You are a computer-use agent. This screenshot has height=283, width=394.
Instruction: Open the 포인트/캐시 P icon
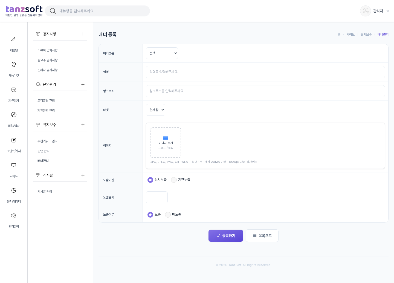pyautogui.click(x=13, y=140)
